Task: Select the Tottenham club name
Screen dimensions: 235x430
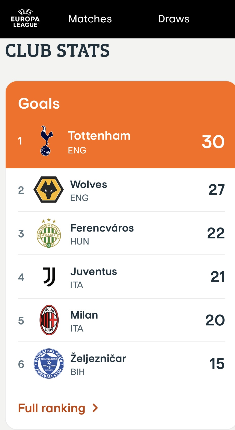Action: 99,136
